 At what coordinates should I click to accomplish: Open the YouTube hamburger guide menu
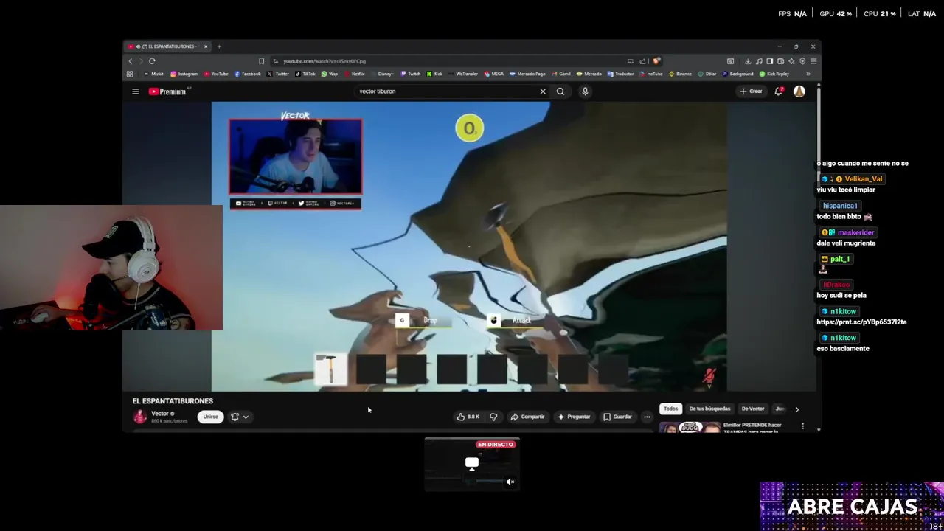coord(135,91)
